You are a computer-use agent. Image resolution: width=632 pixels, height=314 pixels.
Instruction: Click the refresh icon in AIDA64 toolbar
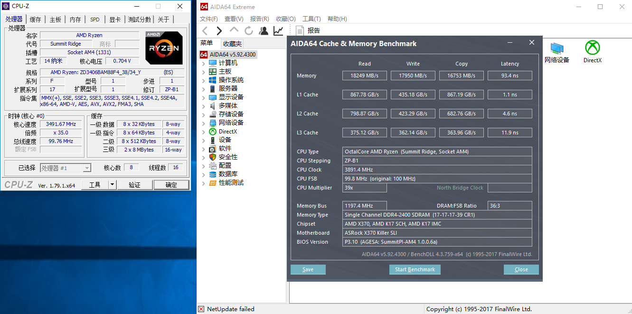[x=249, y=31]
